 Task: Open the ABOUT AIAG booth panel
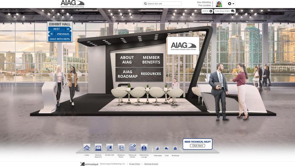(127, 60)
